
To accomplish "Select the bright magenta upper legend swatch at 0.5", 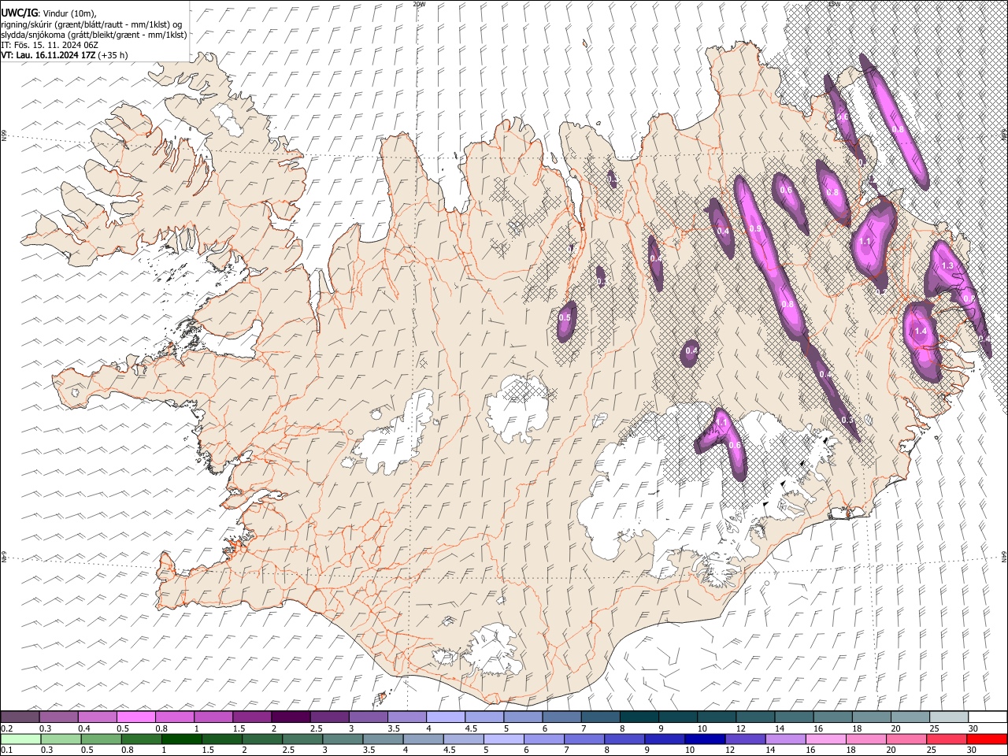I will [x=136, y=717].
